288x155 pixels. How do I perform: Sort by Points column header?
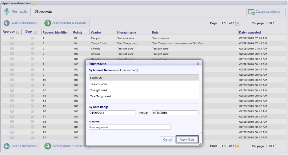pos(78,32)
